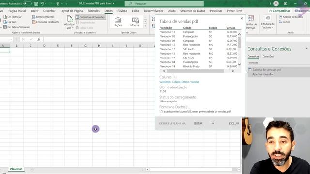Open the Name Box dropdown arrow
This screenshot has width=310, height=174.
11,39
